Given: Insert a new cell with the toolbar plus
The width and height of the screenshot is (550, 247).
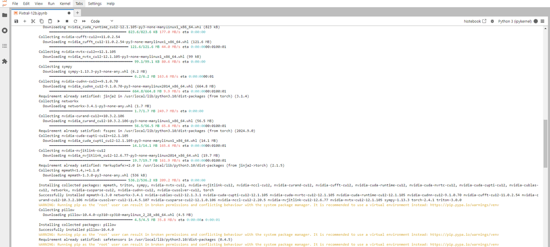Looking at the screenshot, I should coord(24,21).
